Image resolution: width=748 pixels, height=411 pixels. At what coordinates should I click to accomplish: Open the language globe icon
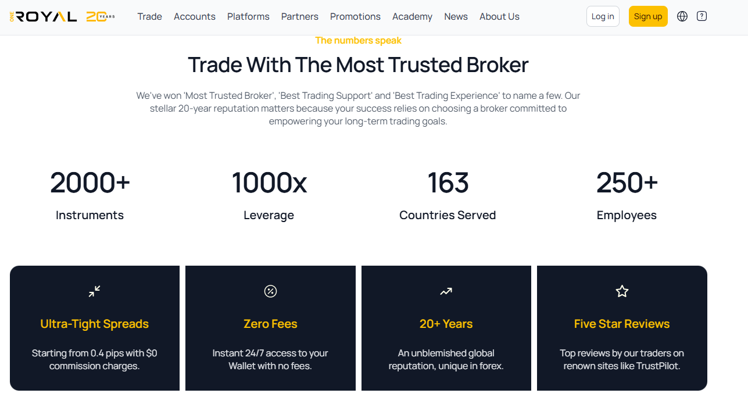pos(682,16)
